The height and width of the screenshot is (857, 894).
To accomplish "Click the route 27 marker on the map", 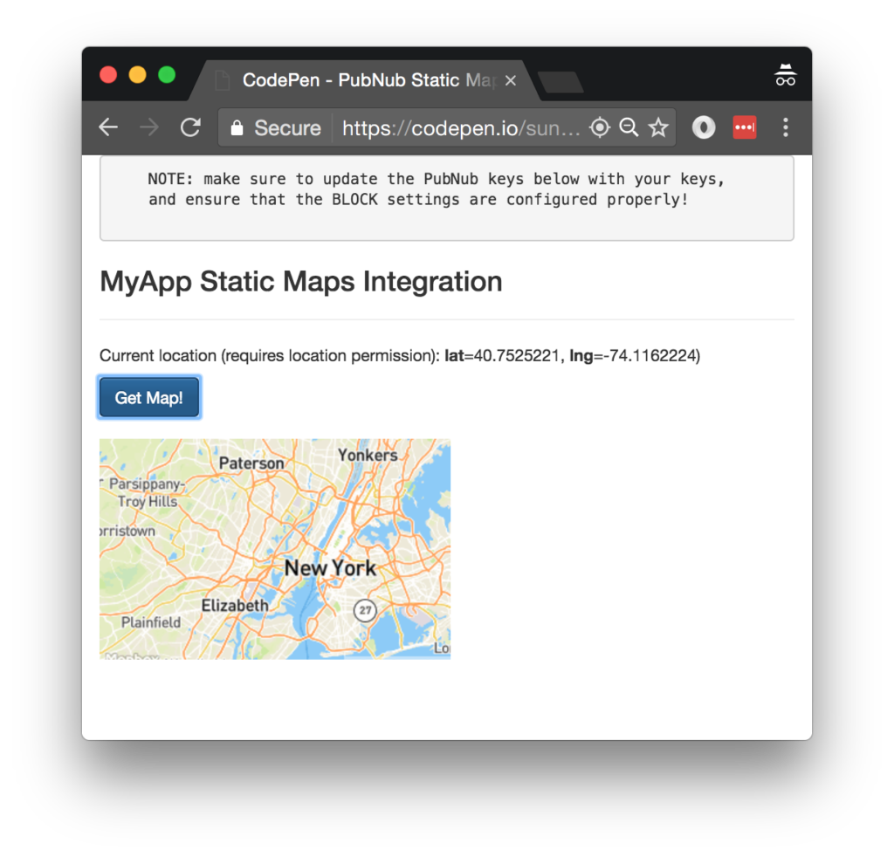I will click(364, 611).
